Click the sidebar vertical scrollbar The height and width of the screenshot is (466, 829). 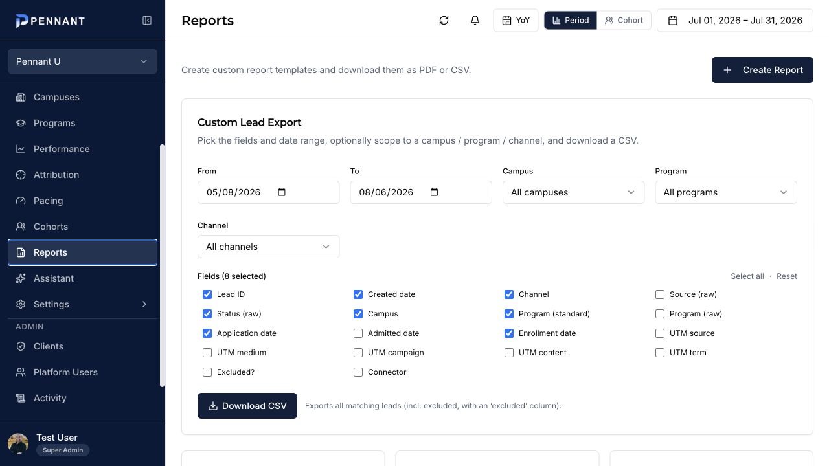pos(162,265)
